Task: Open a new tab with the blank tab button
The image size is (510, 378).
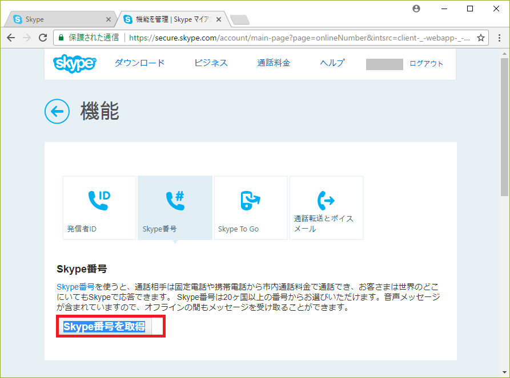Action: coord(240,20)
